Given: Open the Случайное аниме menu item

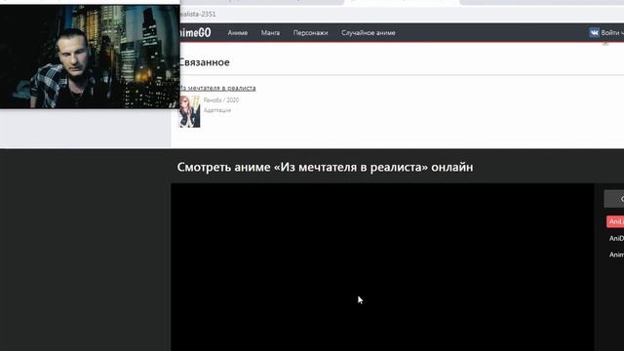Looking at the screenshot, I should [x=369, y=33].
